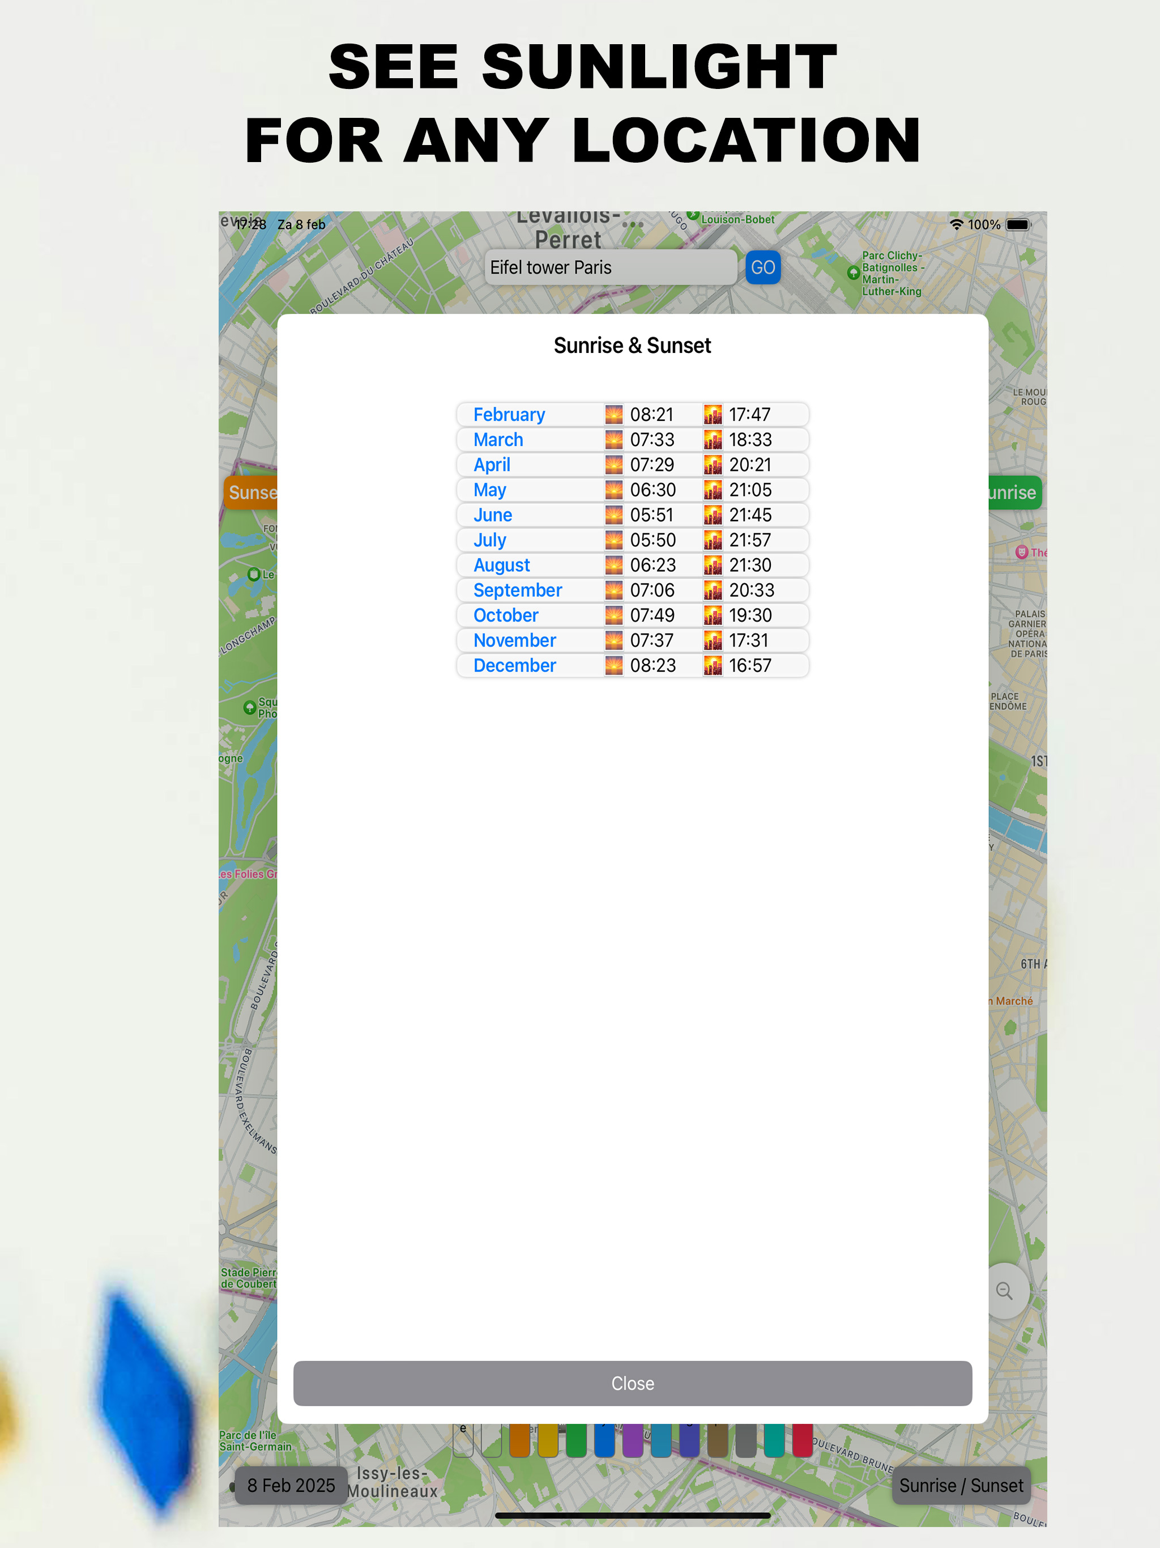Click the Eifel tower Paris search field

coord(610,267)
